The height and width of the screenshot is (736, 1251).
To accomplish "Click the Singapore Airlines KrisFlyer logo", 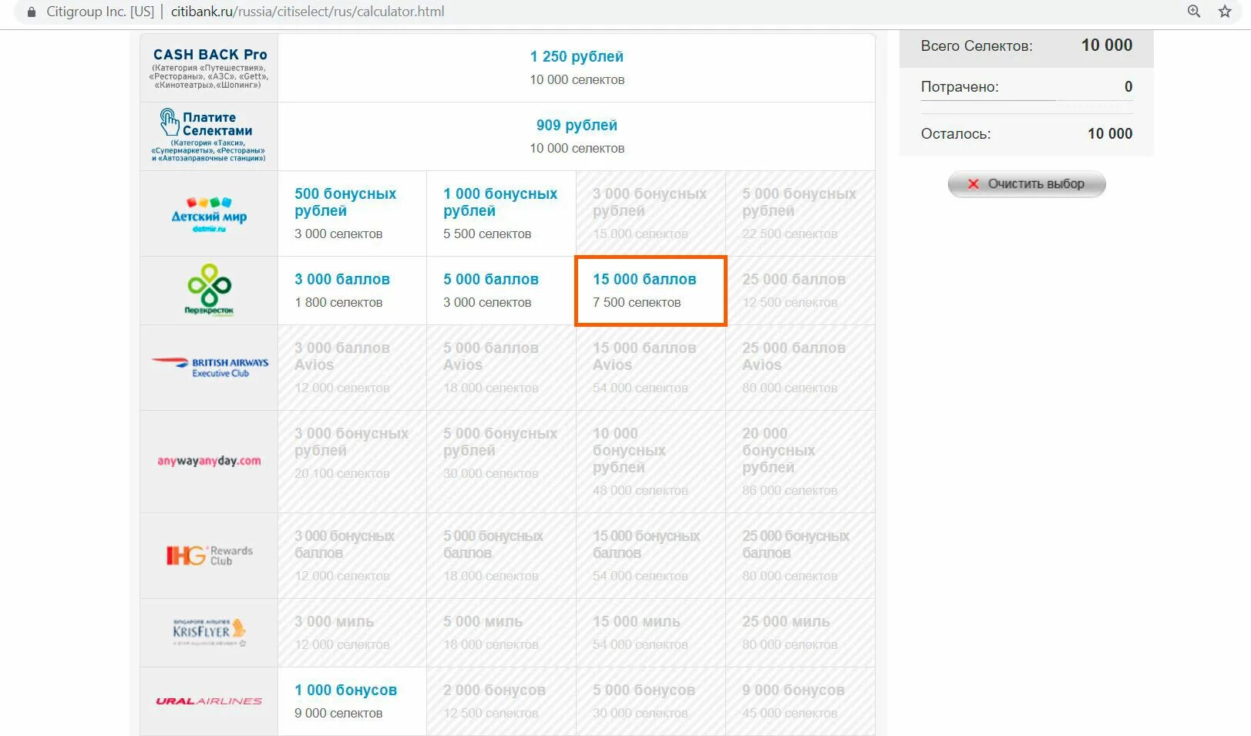I will [210, 632].
